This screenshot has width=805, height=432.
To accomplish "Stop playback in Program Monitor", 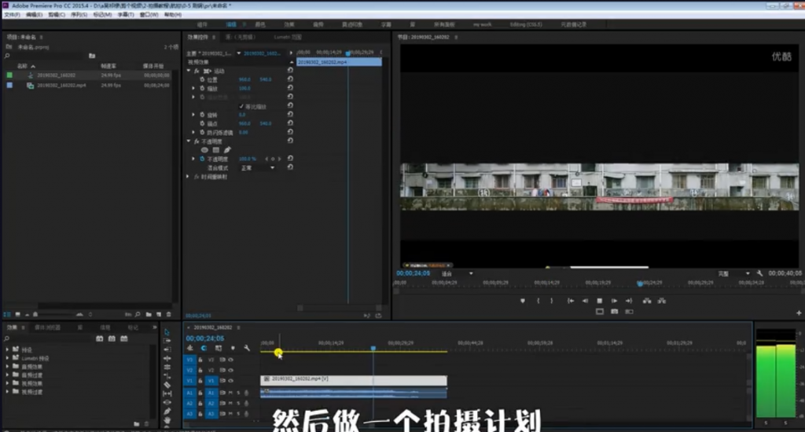I will tap(599, 300).
